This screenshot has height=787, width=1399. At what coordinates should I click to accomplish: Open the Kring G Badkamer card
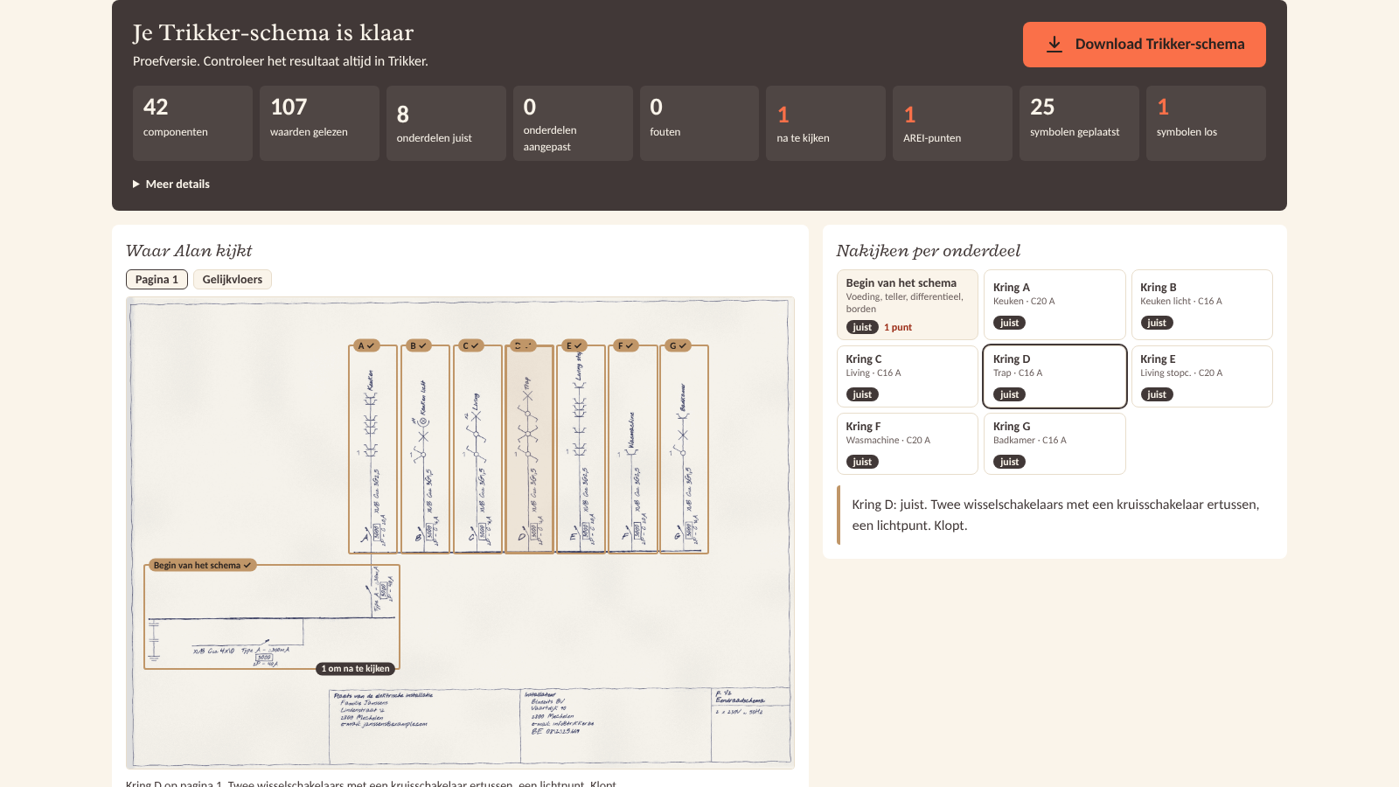[1054, 443]
